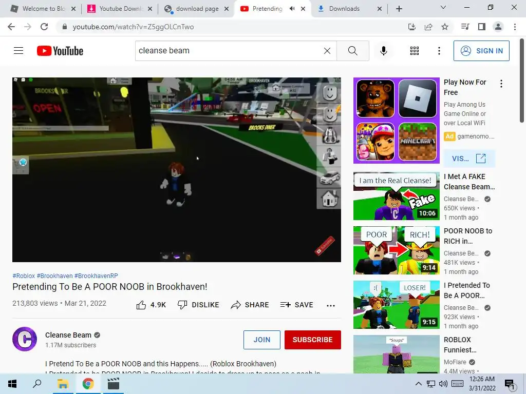The image size is (526, 394).
Task: Open 9:15 I Pretended To Be thumbnail
Action: [x=396, y=305]
